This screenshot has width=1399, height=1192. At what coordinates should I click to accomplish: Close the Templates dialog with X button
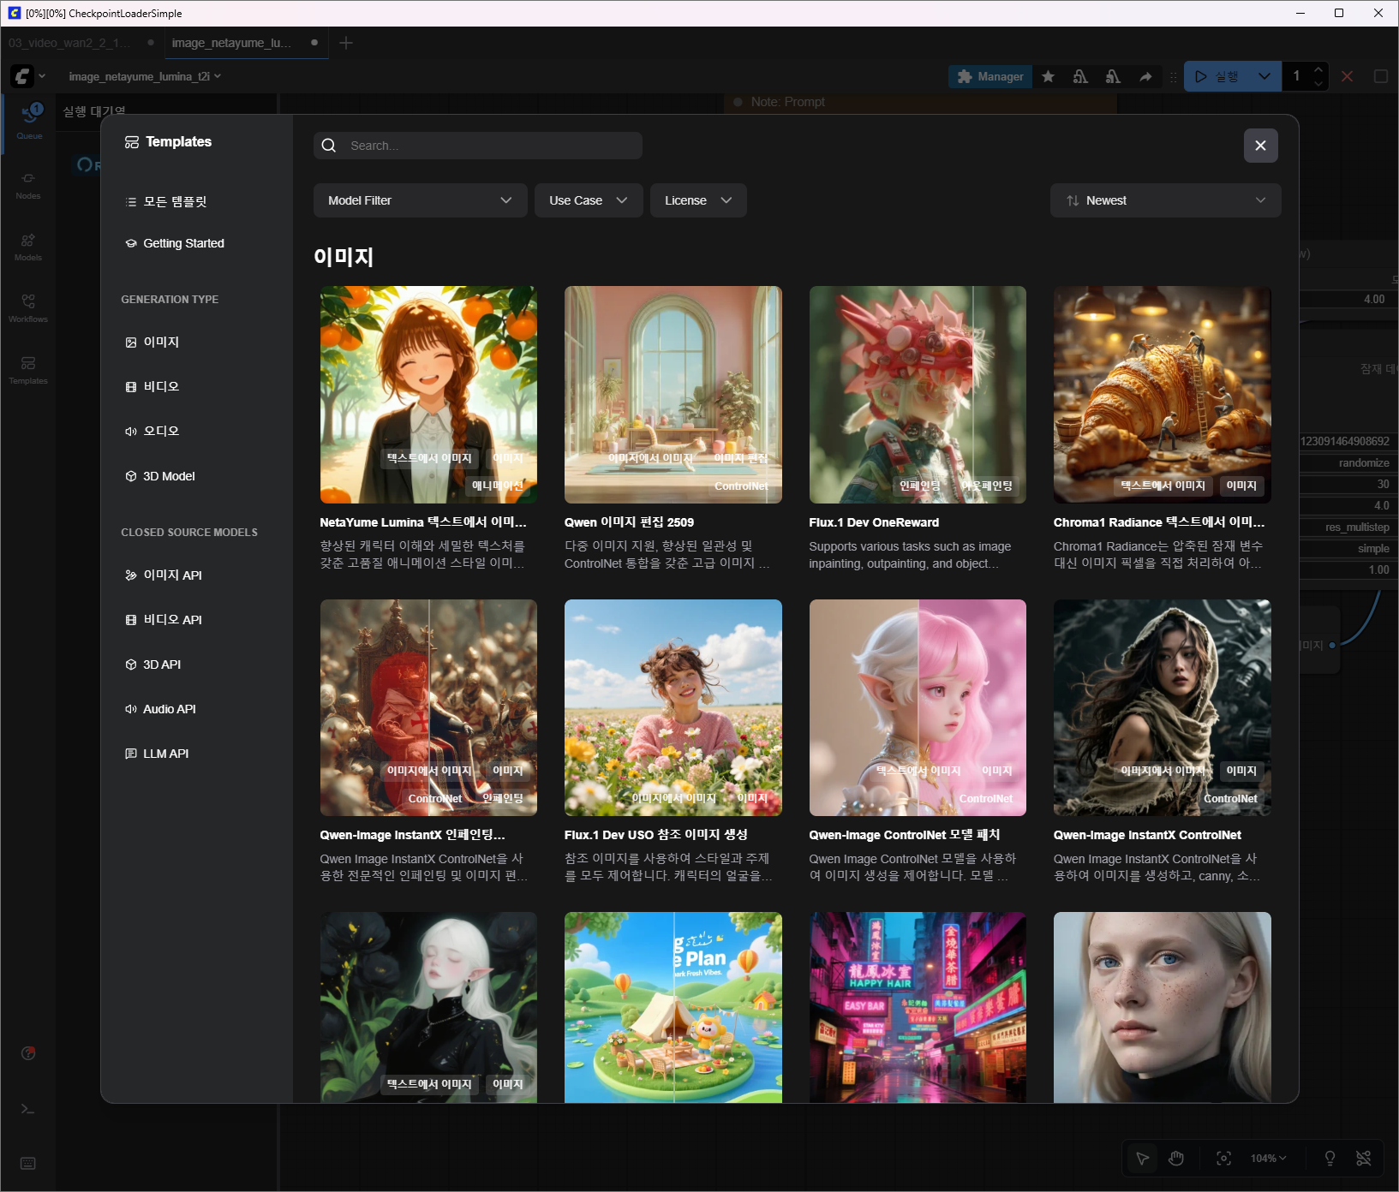point(1260,146)
